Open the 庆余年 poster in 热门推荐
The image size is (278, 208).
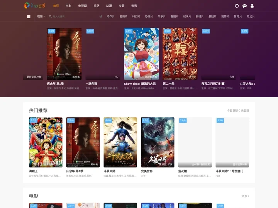tap(83, 142)
